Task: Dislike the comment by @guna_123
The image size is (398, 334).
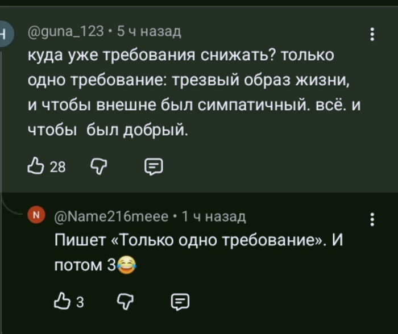Action: click(x=98, y=166)
